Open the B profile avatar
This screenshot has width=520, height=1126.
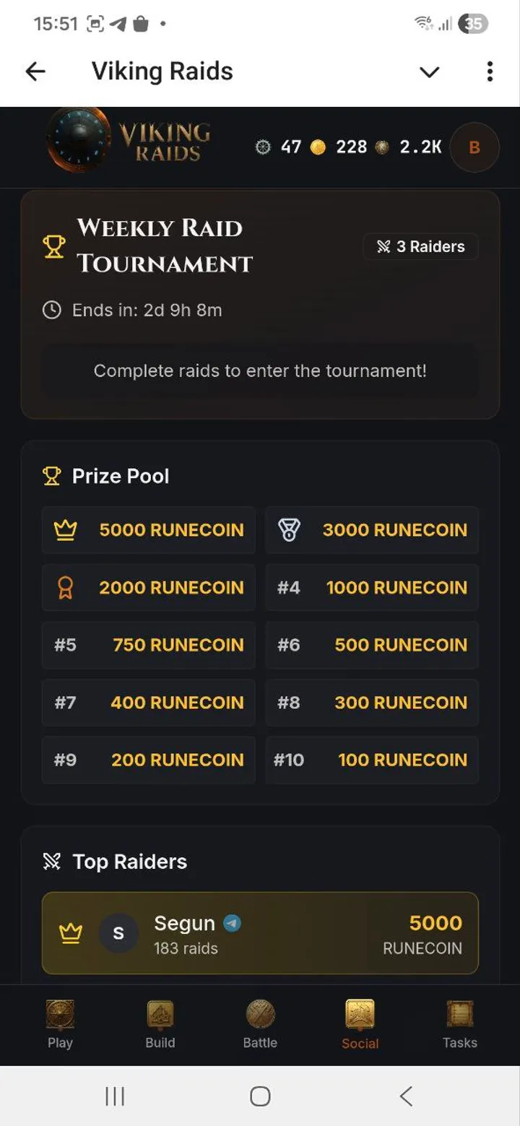pyautogui.click(x=474, y=147)
